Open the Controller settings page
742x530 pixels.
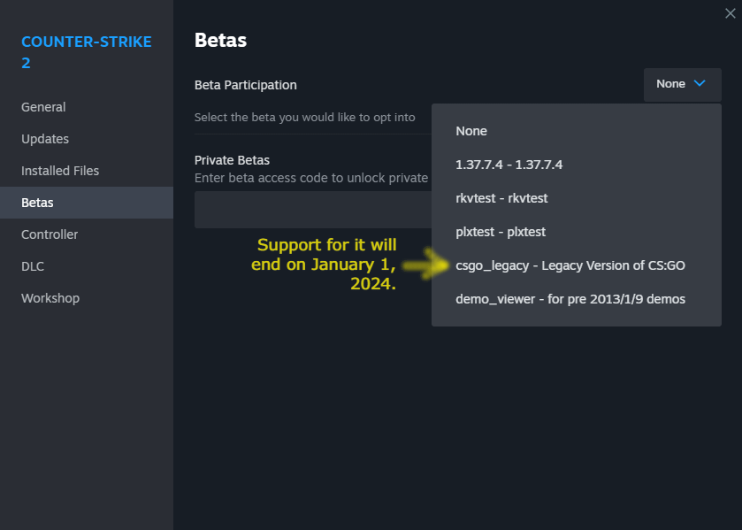point(50,234)
